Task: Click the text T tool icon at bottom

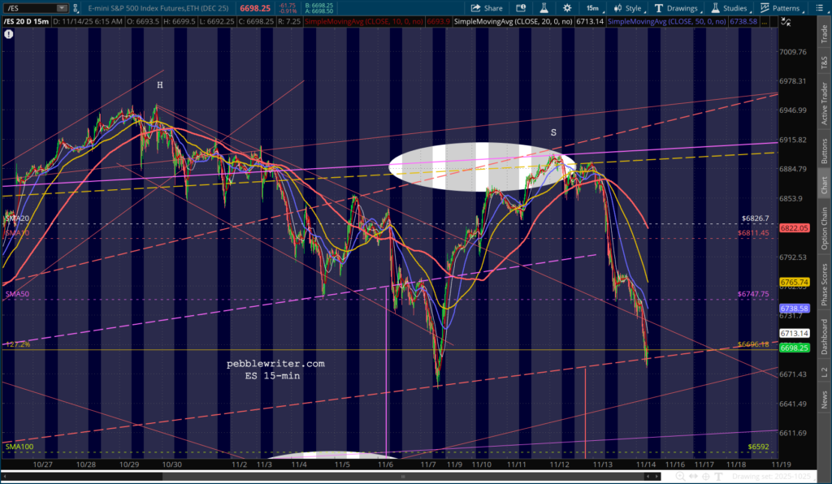Action: [718, 477]
